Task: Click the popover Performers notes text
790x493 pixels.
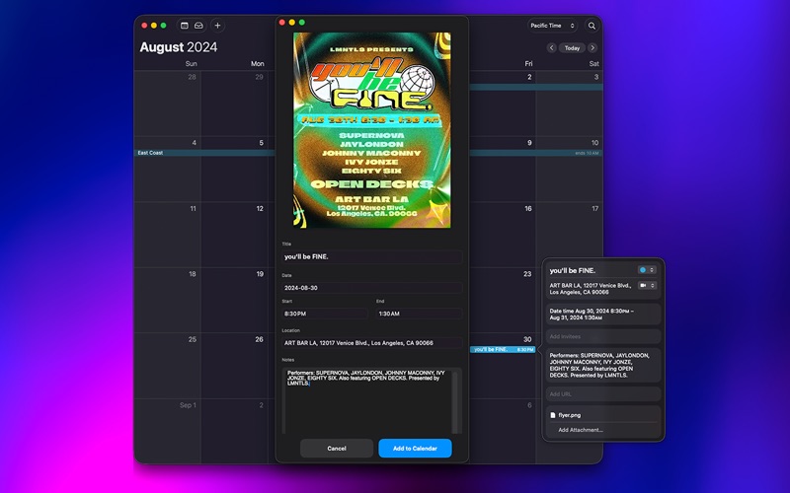Action: tap(599, 365)
